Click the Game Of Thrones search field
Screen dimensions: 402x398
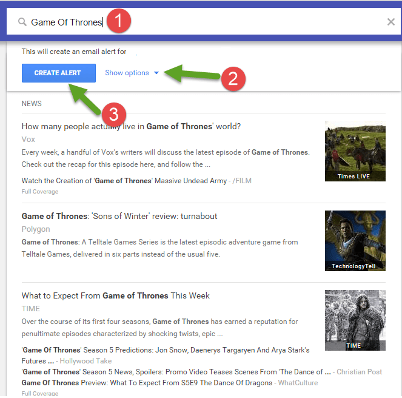click(x=204, y=22)
